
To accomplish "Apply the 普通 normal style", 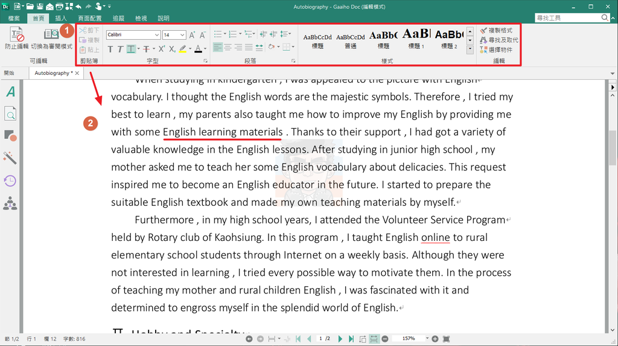I will tap(351, 40).
